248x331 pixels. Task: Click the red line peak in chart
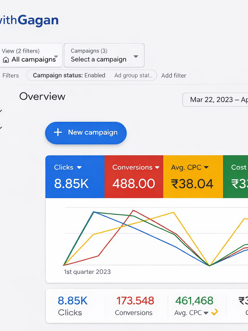click(x=133, y=210)
